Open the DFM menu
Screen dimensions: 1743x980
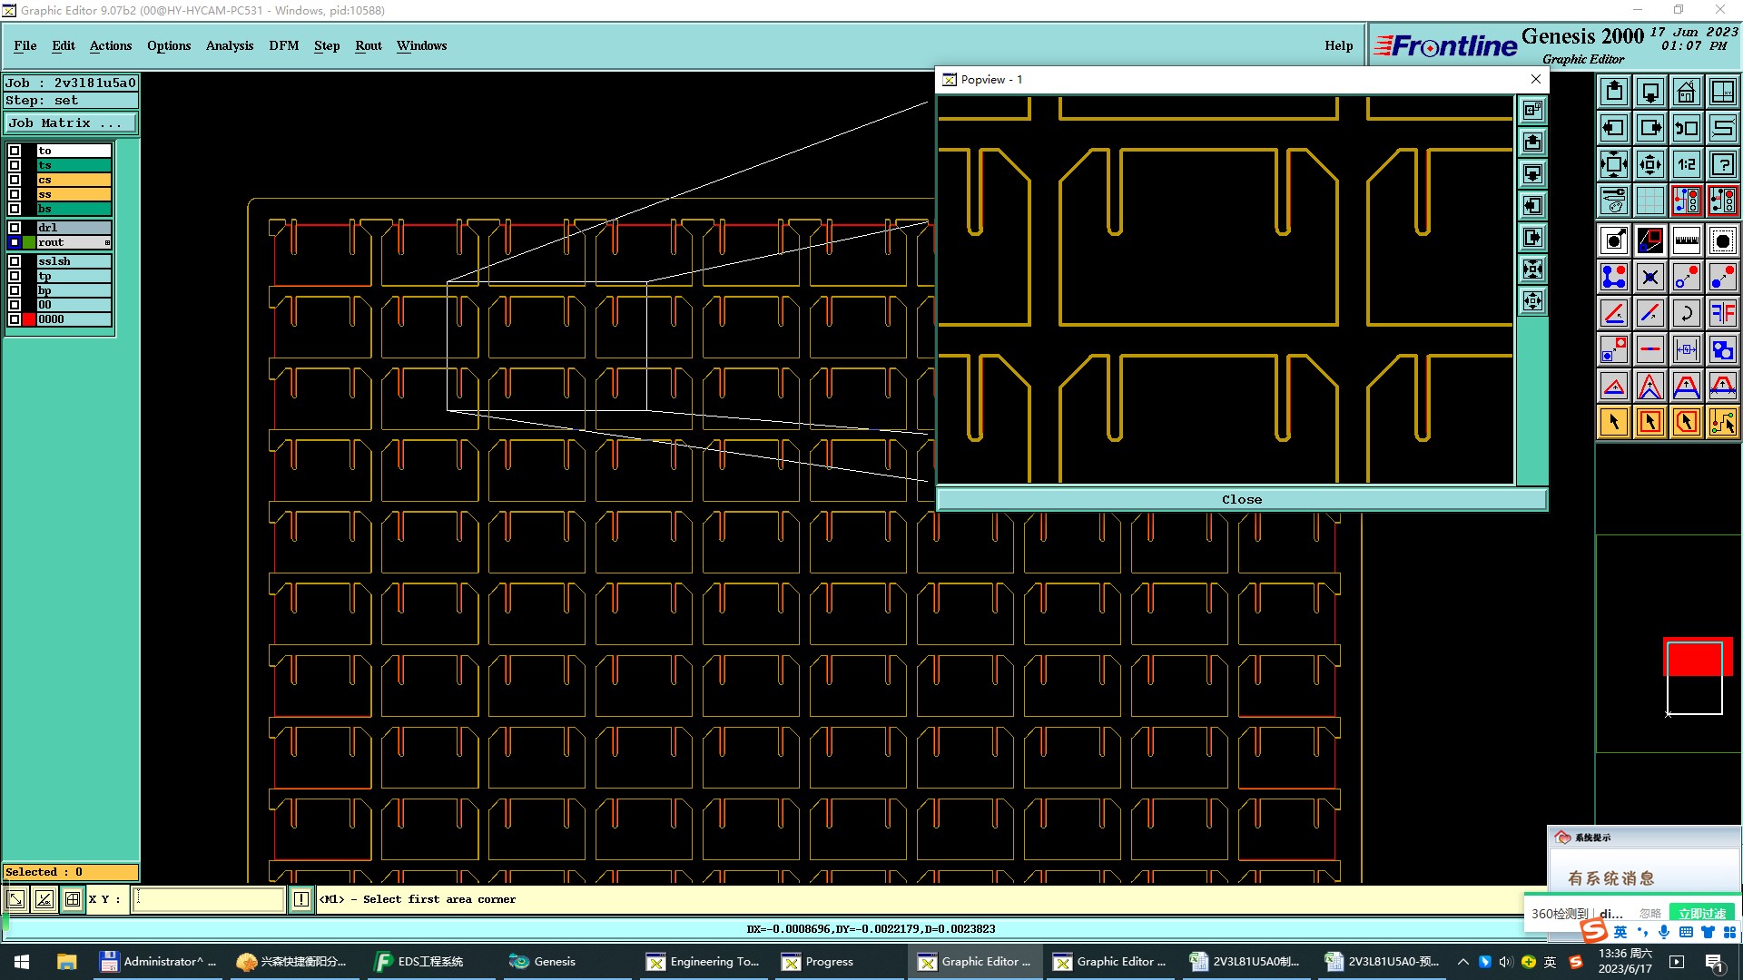tap(283, 45)
